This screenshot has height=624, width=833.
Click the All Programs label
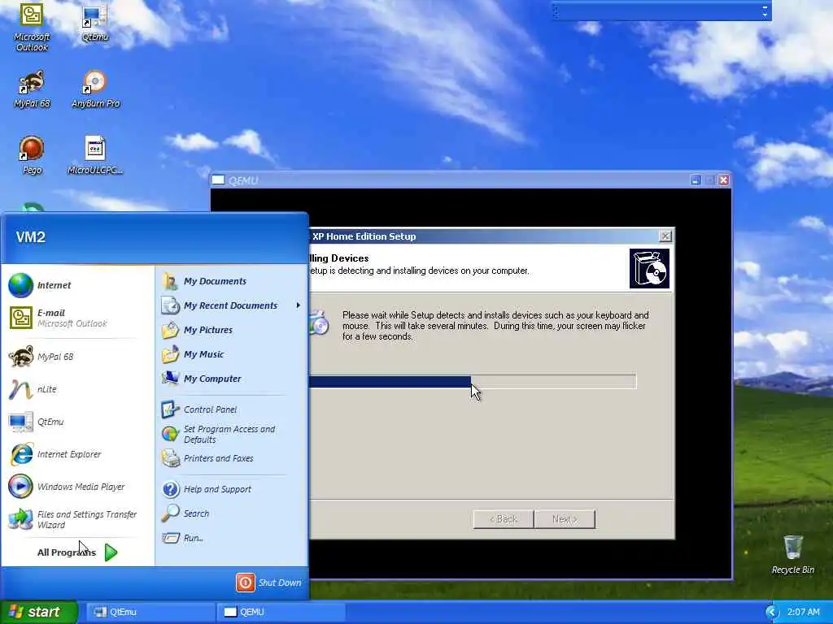67,552
